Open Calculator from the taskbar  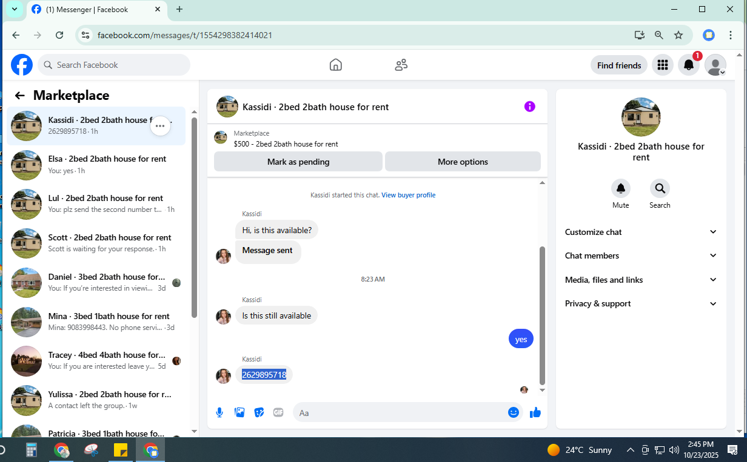32,450
